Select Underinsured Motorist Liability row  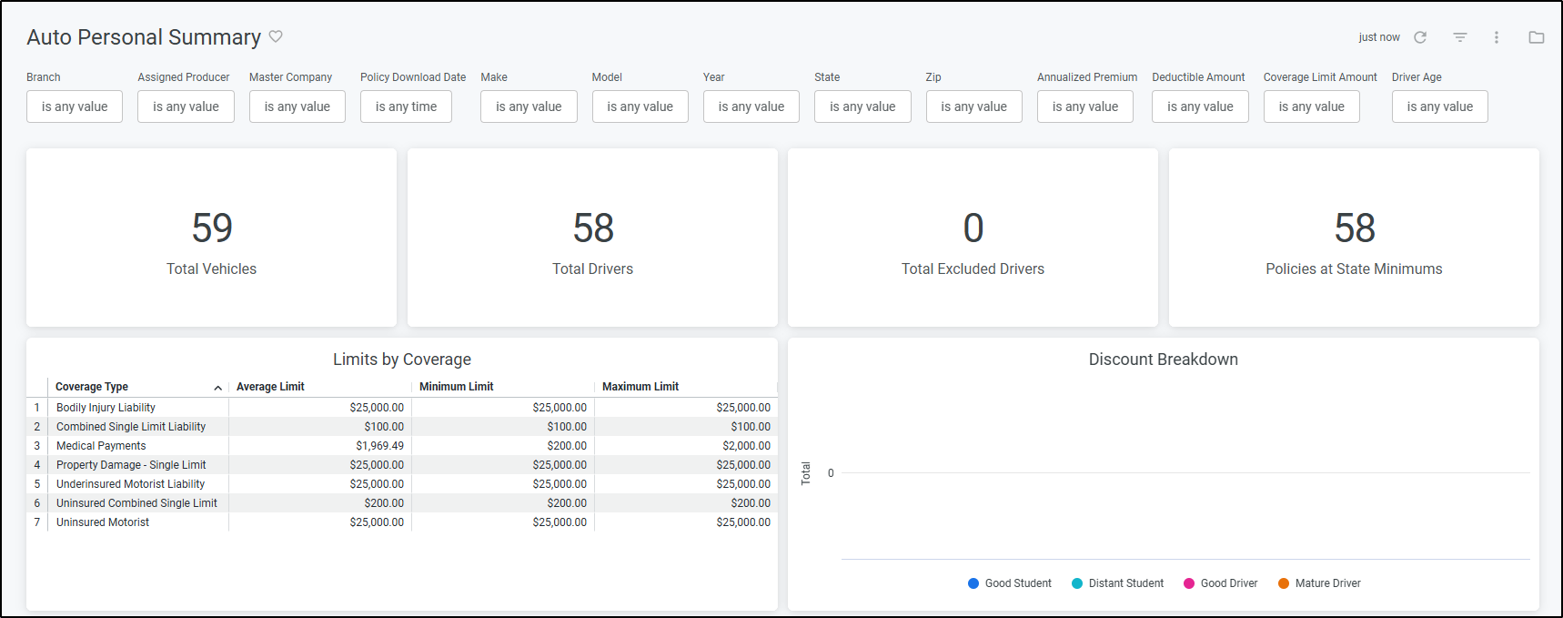(x=402, y=484)
